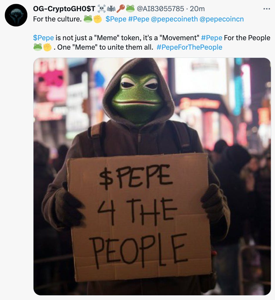
Task: Open the #PepeForThePeople hashtag
Action: (x=190, y=47)
